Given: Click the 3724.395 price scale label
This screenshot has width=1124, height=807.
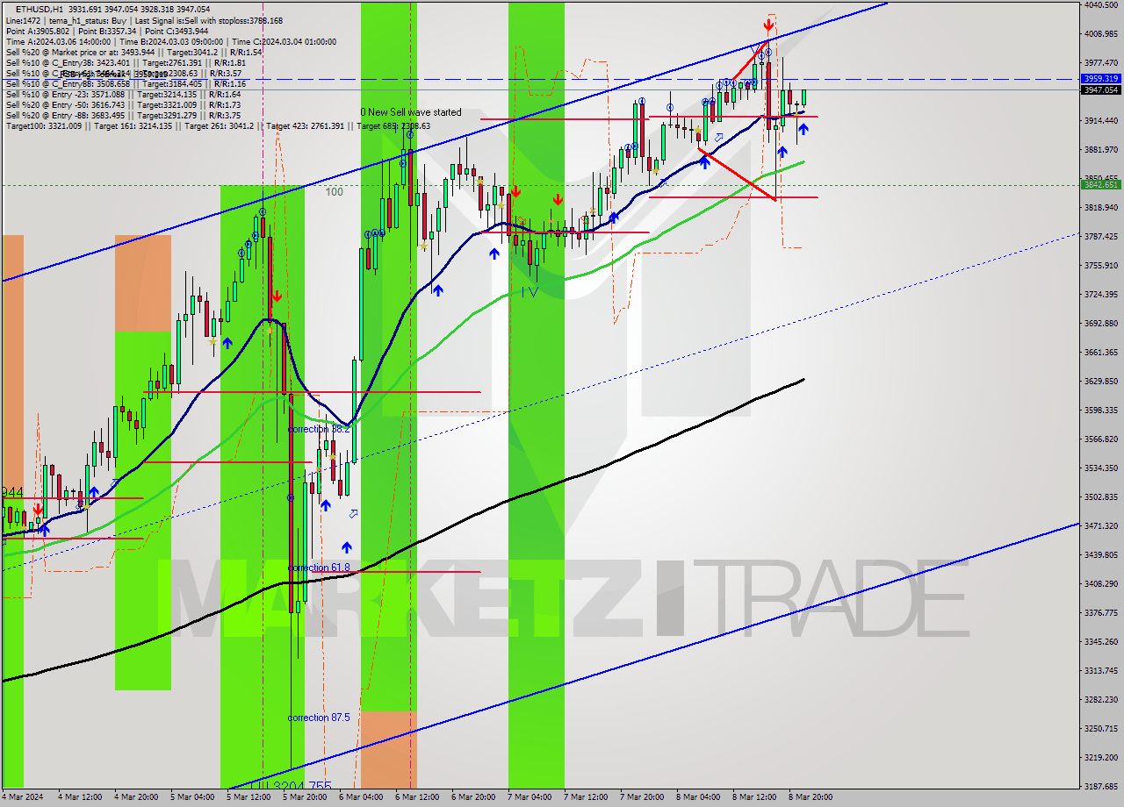Looking at the screenshot, I should [x=1102, y=294].
